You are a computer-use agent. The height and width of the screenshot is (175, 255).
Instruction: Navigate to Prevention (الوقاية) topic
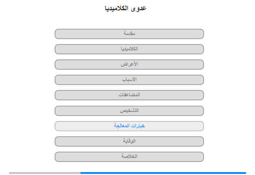129,141
